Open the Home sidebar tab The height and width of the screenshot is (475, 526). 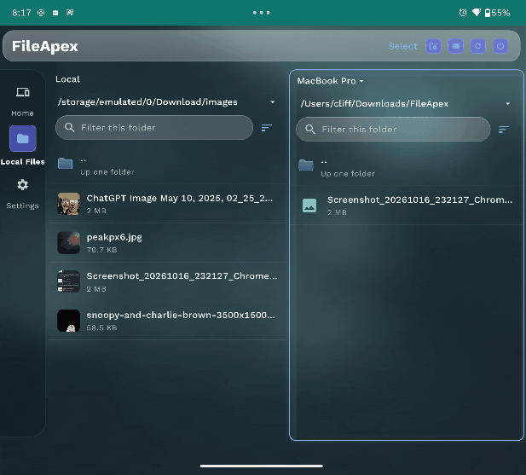22,101
